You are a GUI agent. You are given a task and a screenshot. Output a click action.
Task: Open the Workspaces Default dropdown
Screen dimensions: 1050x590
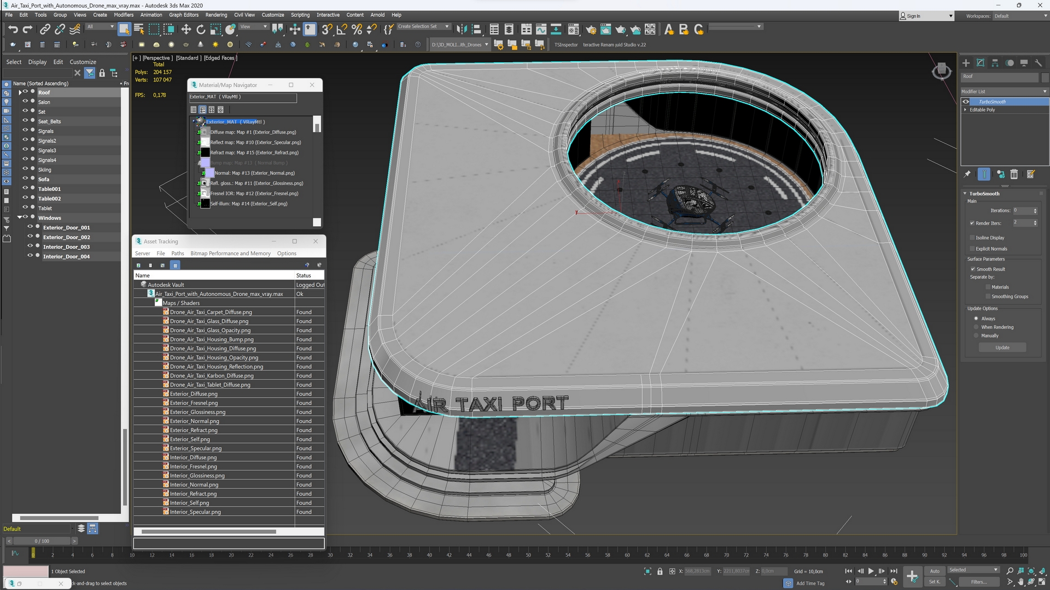(1020, 16)
